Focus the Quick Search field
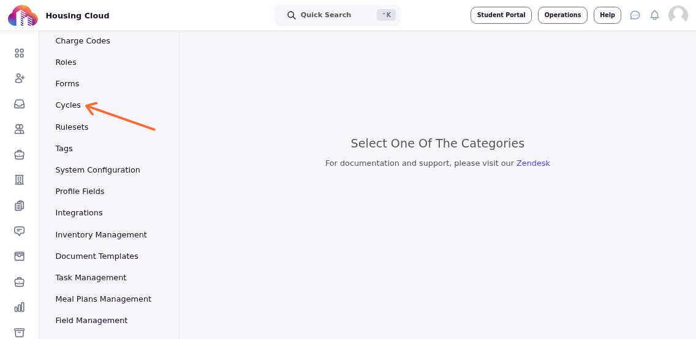The image size is (696, 339). [x=337, y=15]
